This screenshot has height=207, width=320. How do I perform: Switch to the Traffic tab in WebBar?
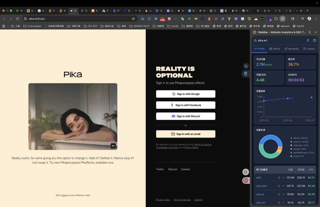click(x=259, y=49)
